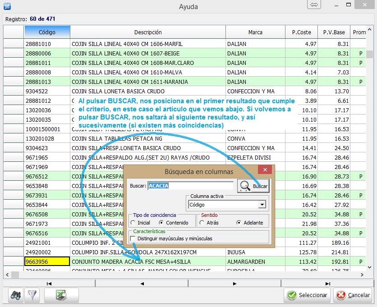This screenshot has height=307, width=377.
Task: Sort by the P.V.Base column header
Action: pos(334,32)
